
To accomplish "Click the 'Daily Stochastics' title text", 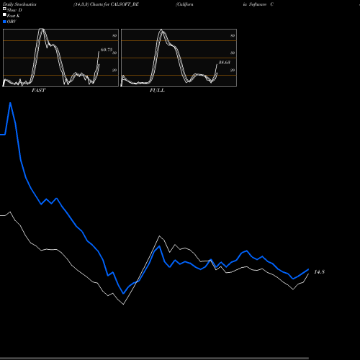I will pos(19,4).
